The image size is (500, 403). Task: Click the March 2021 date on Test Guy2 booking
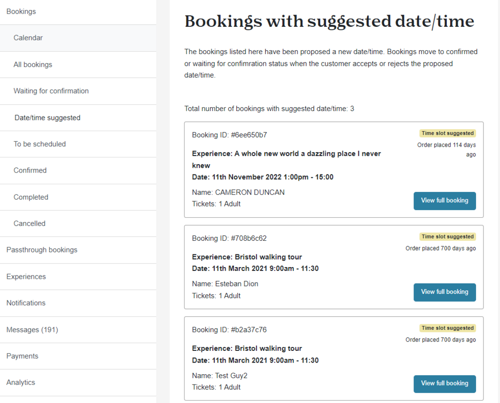255,361
